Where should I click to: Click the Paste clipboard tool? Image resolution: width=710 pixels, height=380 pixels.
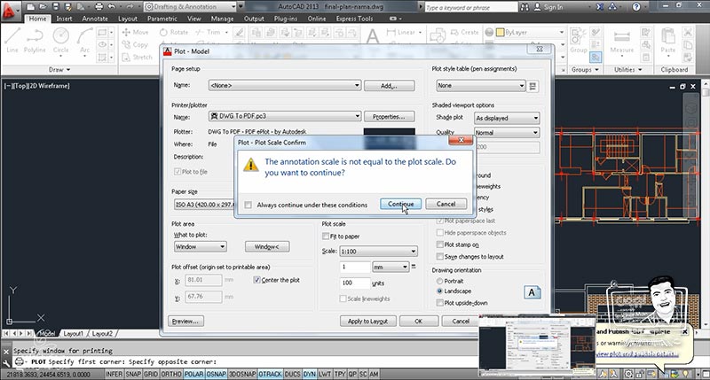[x=668, y=41]
